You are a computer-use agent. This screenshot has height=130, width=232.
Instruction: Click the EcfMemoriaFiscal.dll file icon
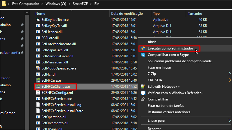(x=38, y=56)
